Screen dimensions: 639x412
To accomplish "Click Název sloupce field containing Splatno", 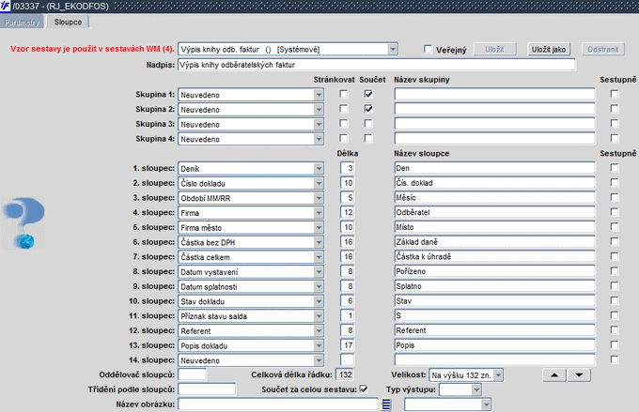I will click(x=494, y=286).
